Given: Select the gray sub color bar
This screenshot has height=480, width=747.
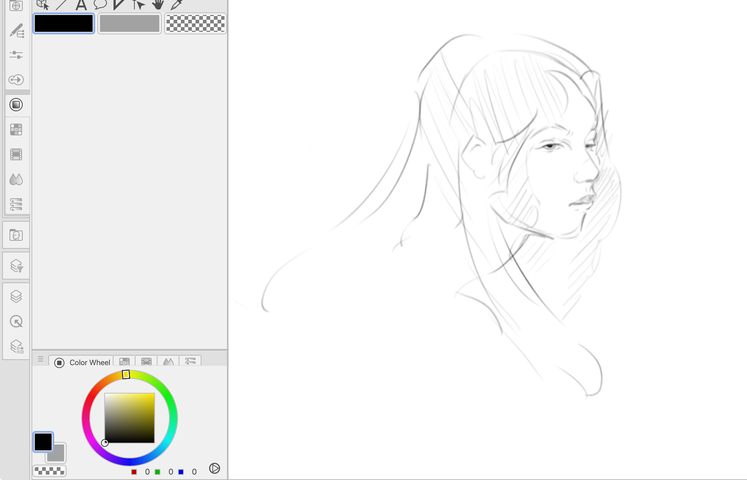Looking at the screenshot, I should pos(130,24).
